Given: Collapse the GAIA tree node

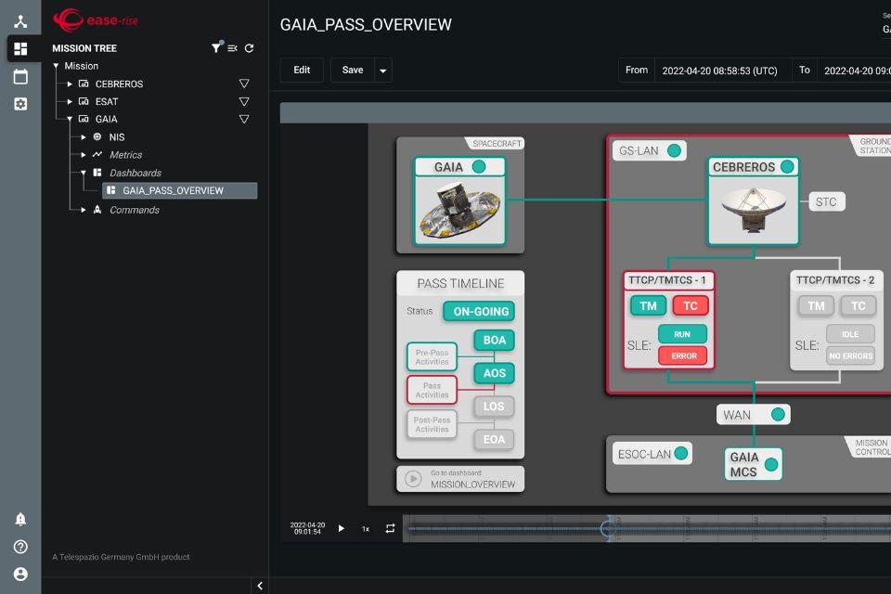Looking at the screenshot, I should 70,120.
